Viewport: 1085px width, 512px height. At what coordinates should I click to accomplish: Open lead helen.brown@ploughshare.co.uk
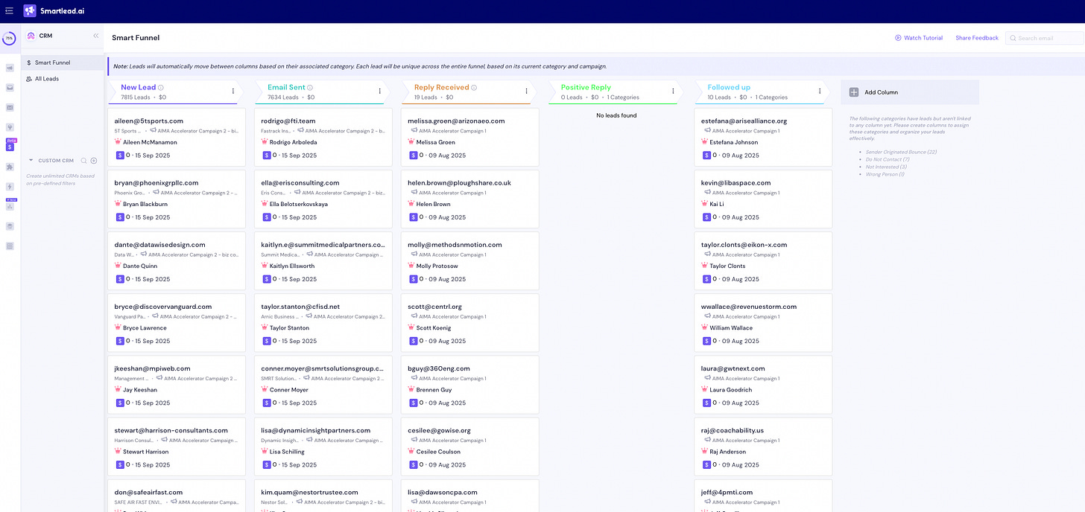tap(469, 199)
